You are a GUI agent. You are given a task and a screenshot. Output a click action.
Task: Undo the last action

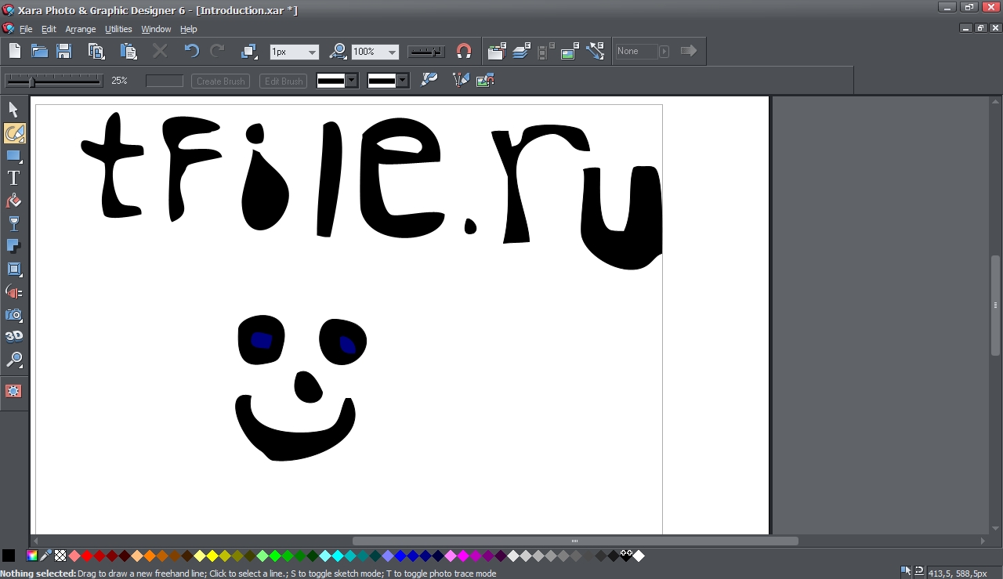pyautogui.click(x=191, y=51)
